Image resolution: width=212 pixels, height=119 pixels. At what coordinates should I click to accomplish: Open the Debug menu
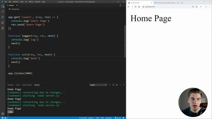tap(31, 2)
